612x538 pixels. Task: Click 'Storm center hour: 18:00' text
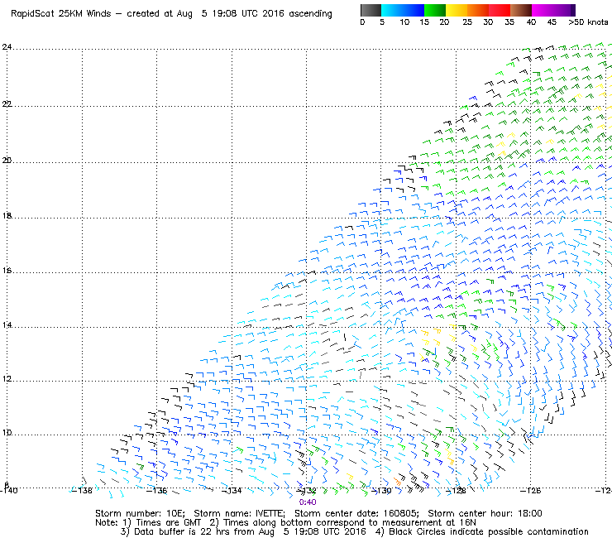coord(485,513)
